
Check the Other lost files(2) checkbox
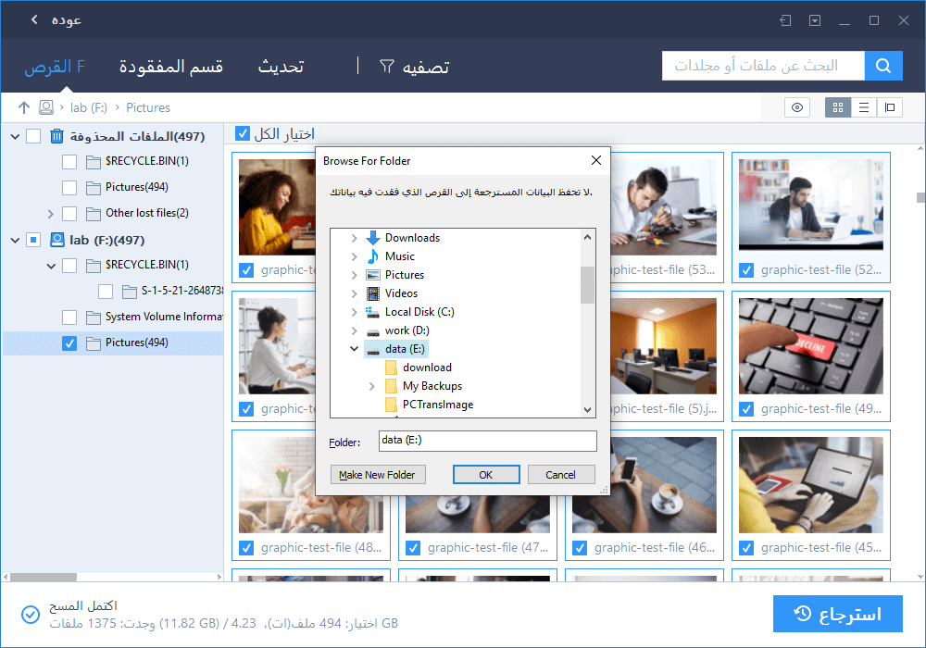coord(69,213)
